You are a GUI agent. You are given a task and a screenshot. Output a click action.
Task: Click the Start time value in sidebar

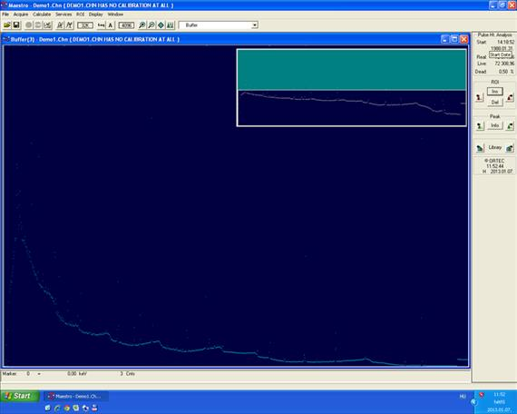tap(505, 43)
